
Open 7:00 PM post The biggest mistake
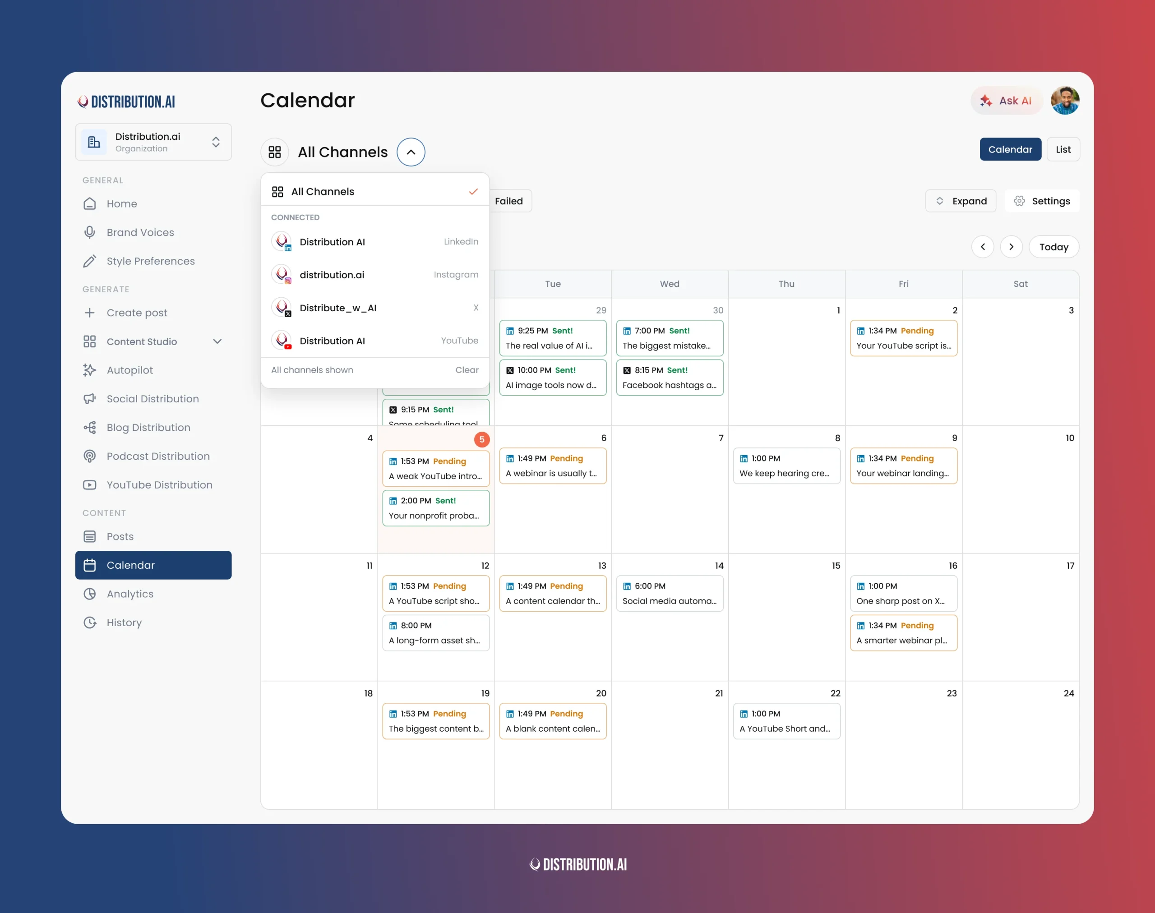[670, 338]
